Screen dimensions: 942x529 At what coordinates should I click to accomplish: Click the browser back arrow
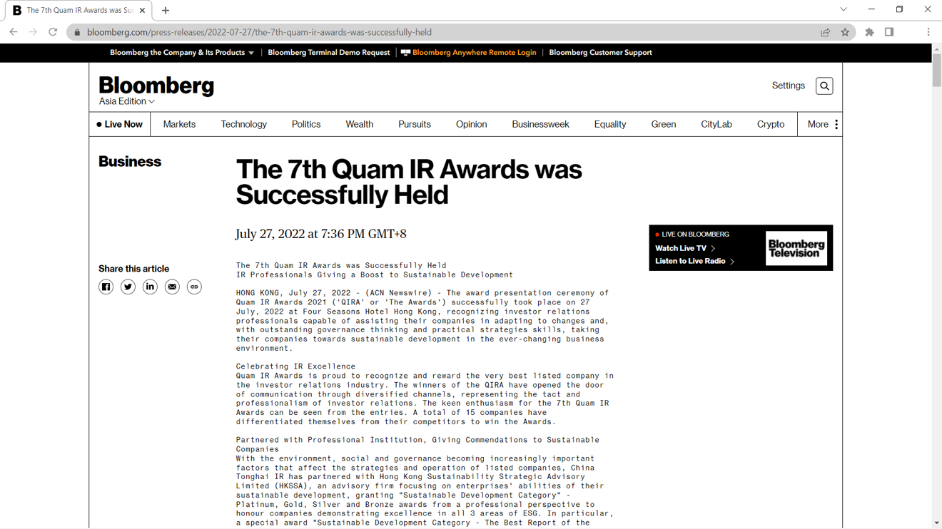pyautogui.click(x=14, y=32)
